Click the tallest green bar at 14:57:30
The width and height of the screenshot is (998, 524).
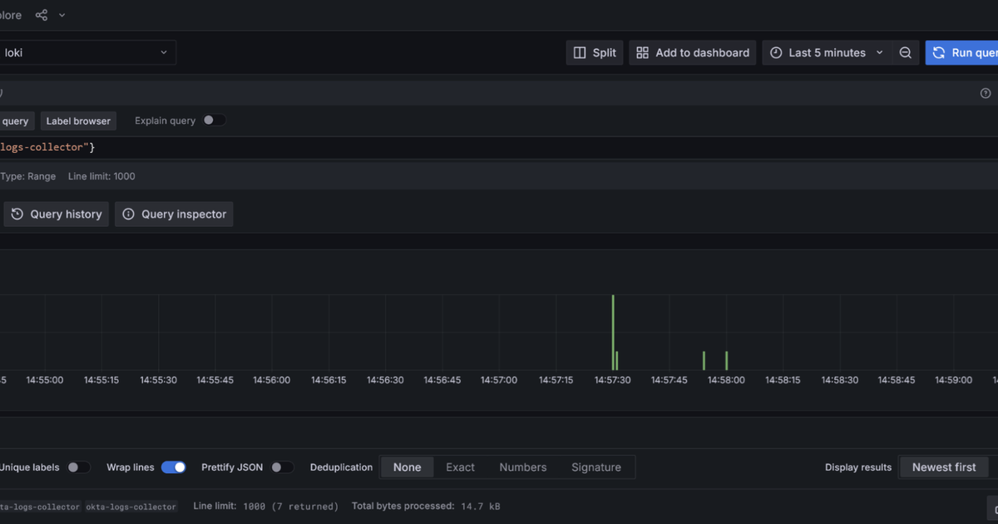click(613, 332)
